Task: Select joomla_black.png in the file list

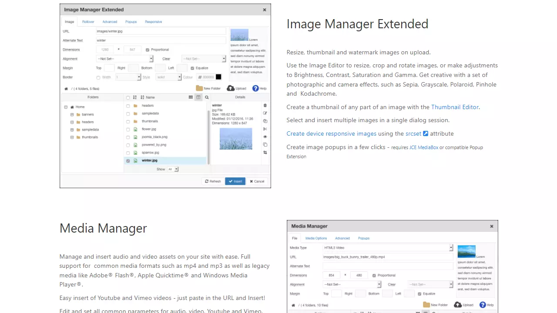Action: pos(154,137)
